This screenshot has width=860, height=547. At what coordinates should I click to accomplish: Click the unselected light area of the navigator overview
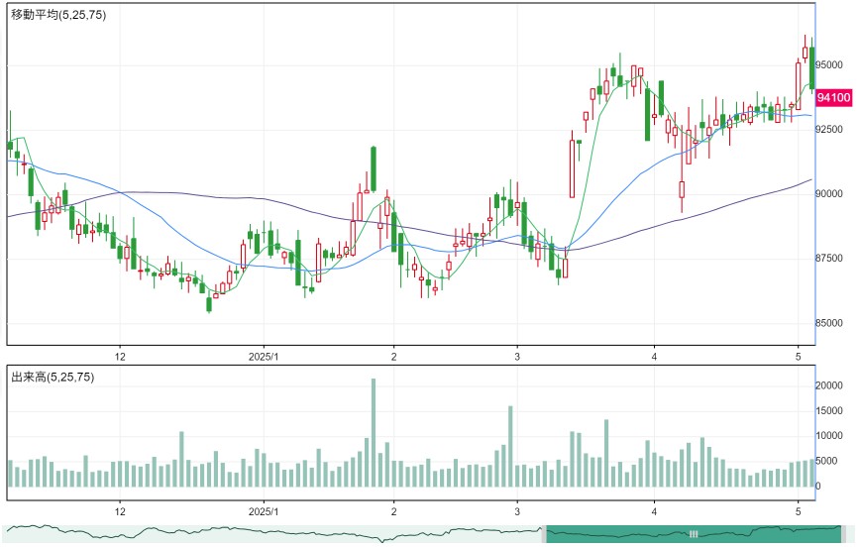point(274,534)
